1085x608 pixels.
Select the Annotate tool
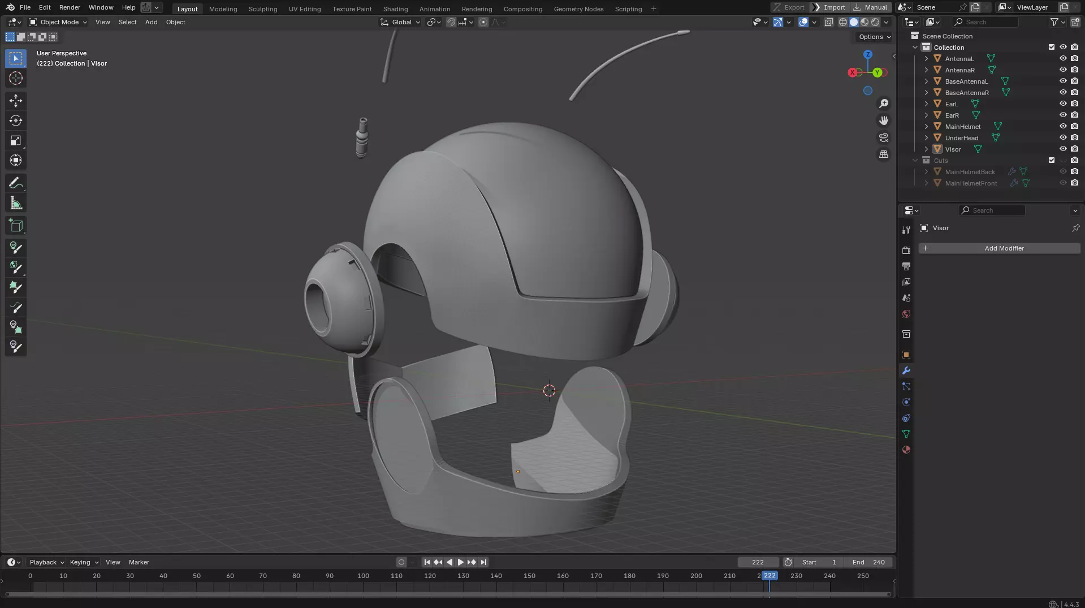pyautogui.click(x=16, y=183)
